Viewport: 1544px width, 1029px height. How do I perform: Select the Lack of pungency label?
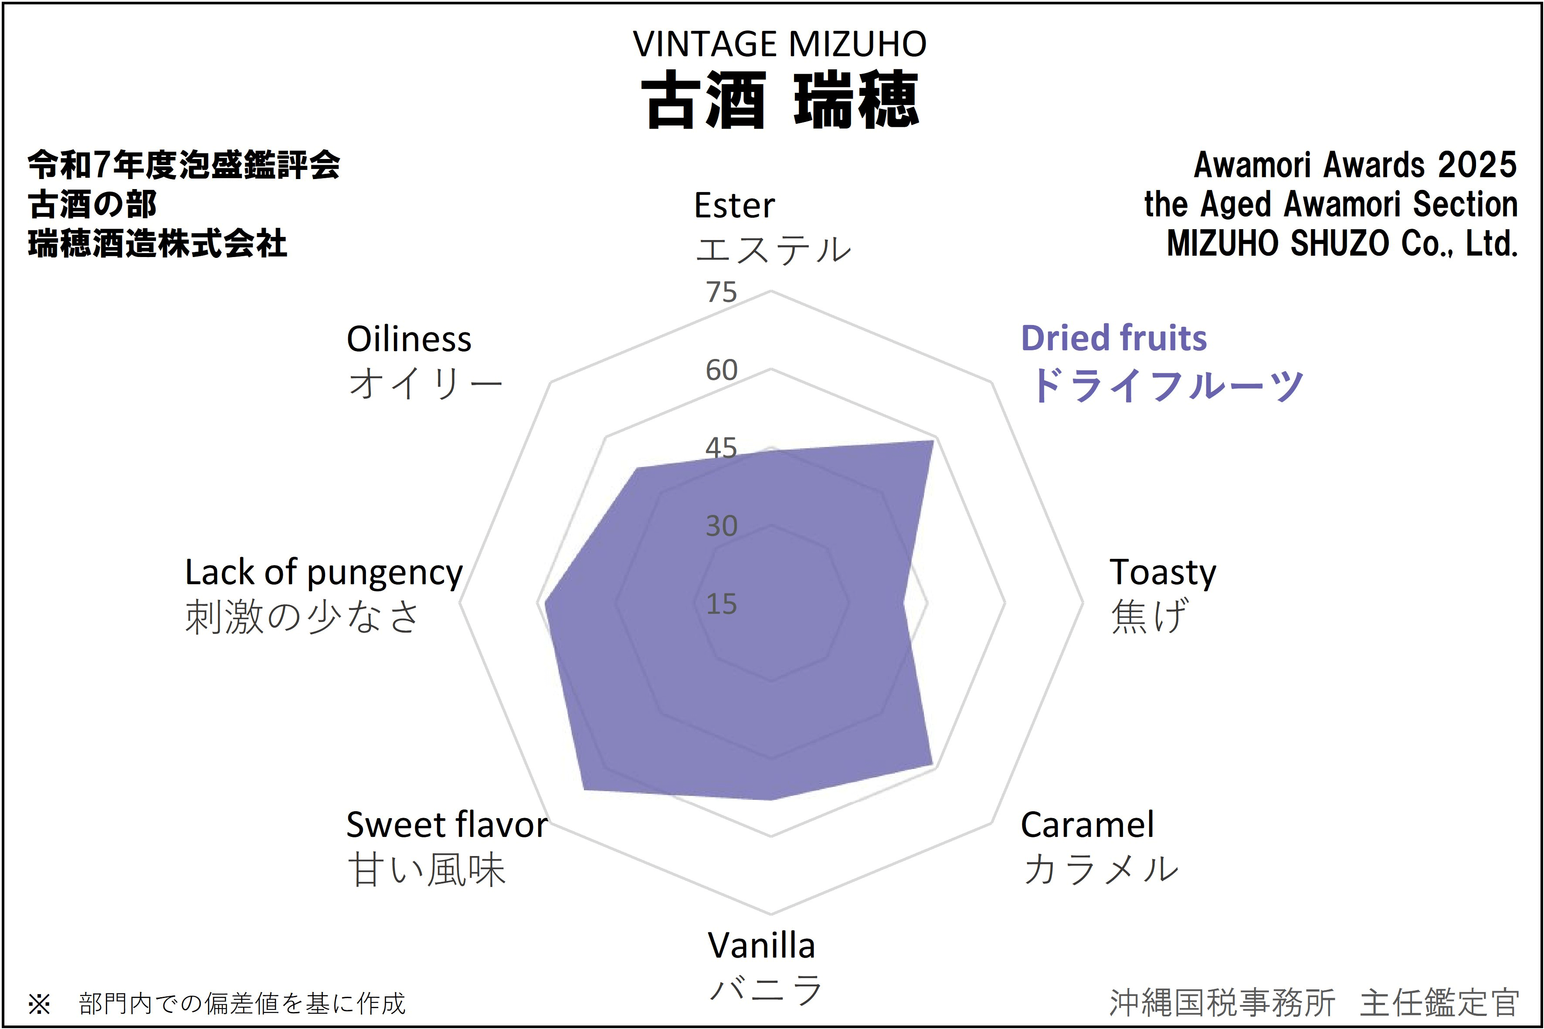324,572
